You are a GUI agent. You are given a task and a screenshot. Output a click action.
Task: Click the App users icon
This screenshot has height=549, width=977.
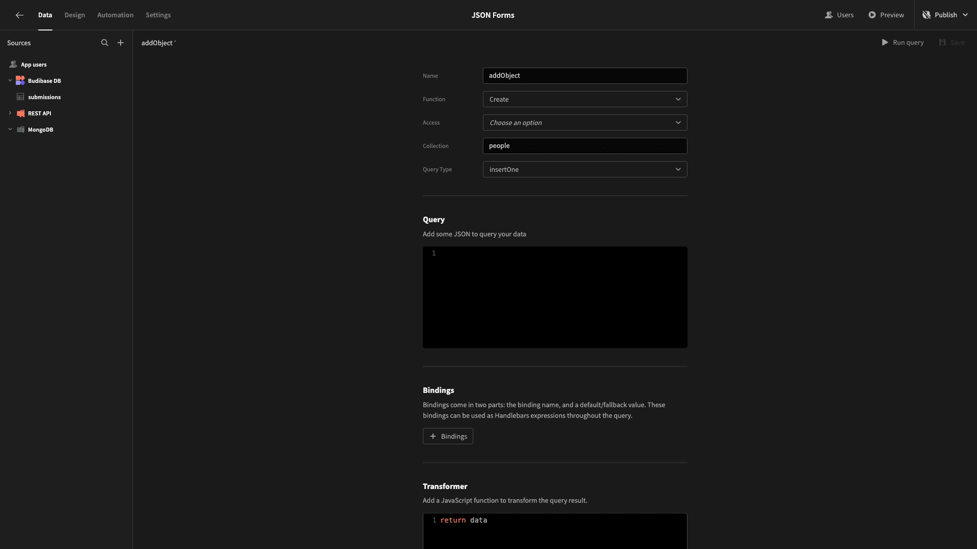coord(13,65)
